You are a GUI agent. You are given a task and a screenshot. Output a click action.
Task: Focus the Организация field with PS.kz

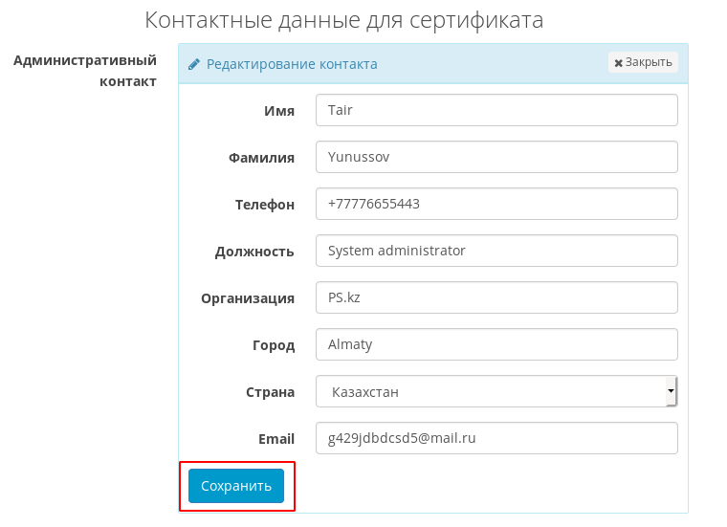(496, 297)
